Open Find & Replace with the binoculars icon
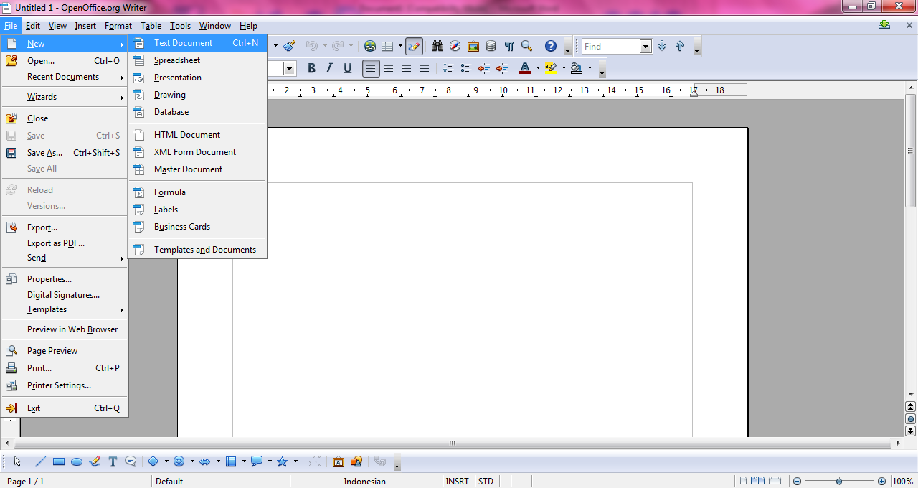Screen dimensions: 918x488 438,46
